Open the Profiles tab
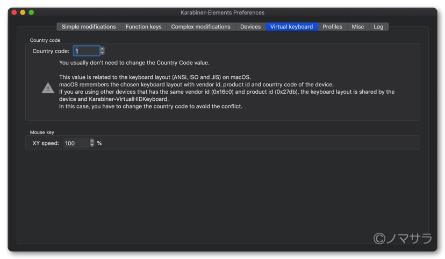Screen dimensions: 445x259 (x=332, y=27)
